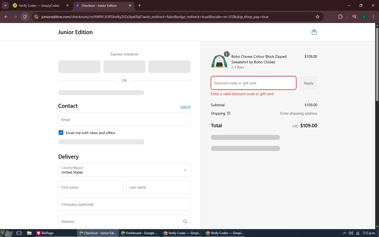Click the Bobo Choses sweatshirt thumbnail
The width and height of the screenshot is (379, 237).
coord(219,61)
